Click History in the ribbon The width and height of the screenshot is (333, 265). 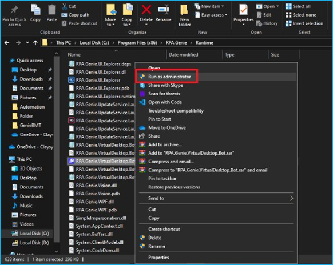click(267, 23)
